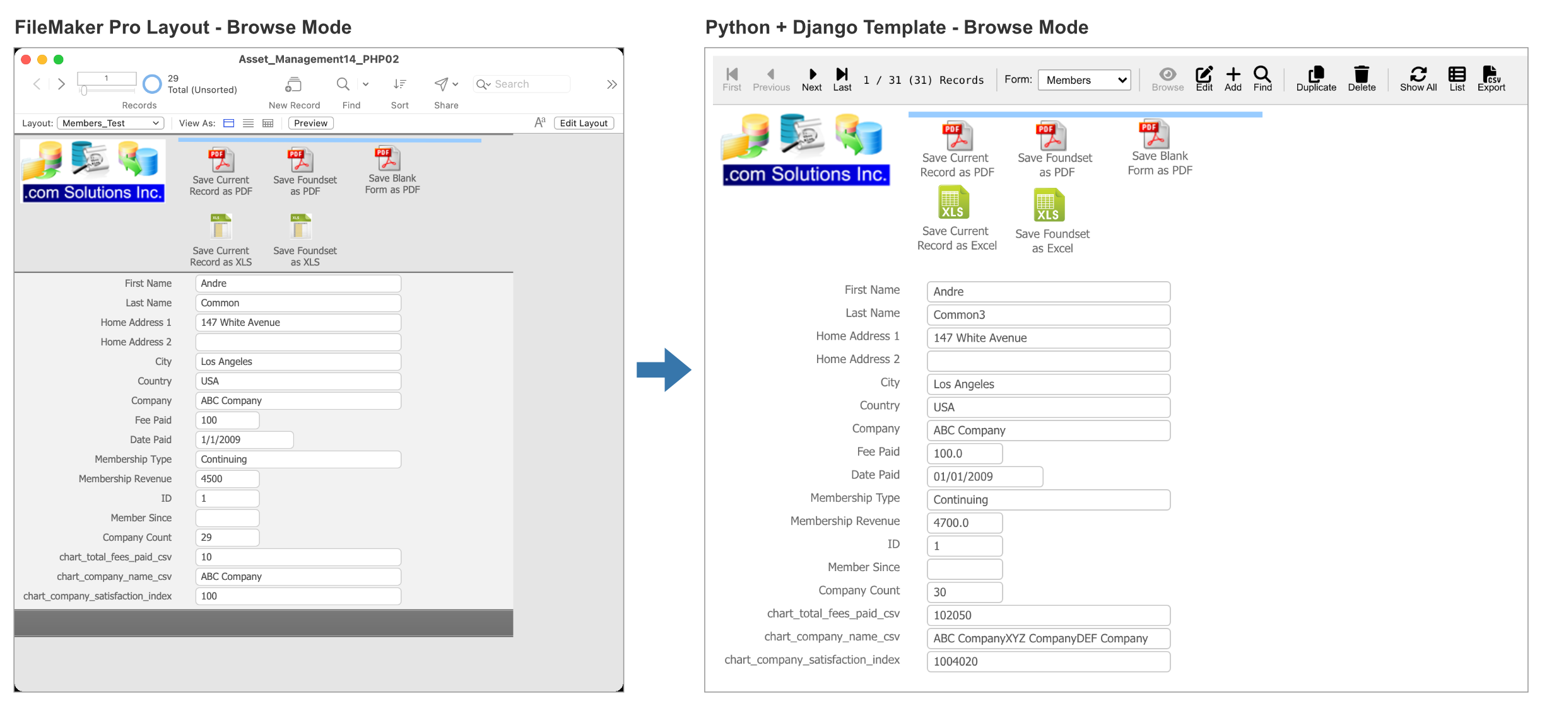Click the Duplicate record icon
This screenshot has width=1542, height=706.
(x=1316, y=74)
